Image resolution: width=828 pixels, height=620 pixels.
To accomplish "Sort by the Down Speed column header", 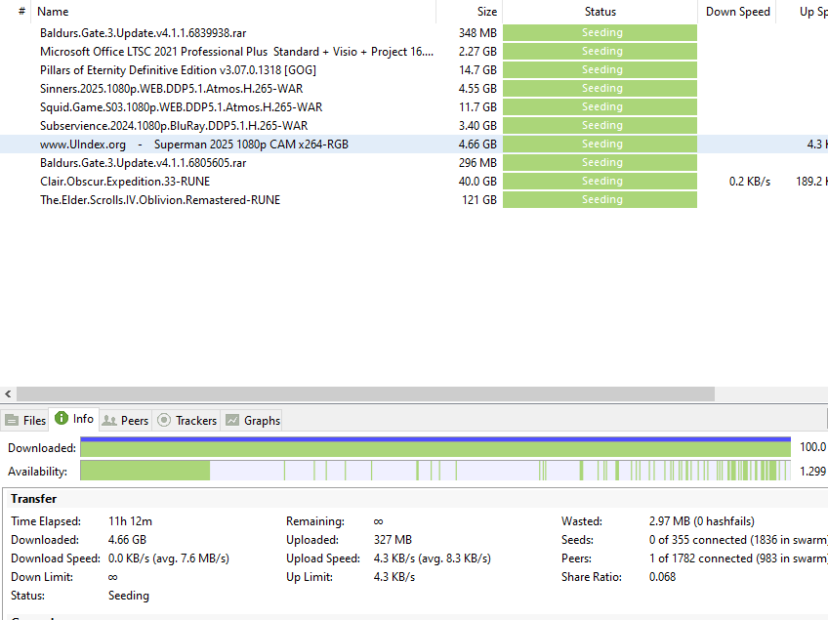I will click(x=737, y=12).
